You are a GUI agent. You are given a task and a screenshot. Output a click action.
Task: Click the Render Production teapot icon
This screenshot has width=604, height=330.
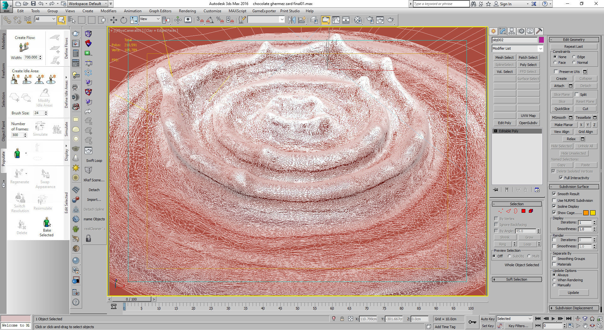(x=390, y=20)
